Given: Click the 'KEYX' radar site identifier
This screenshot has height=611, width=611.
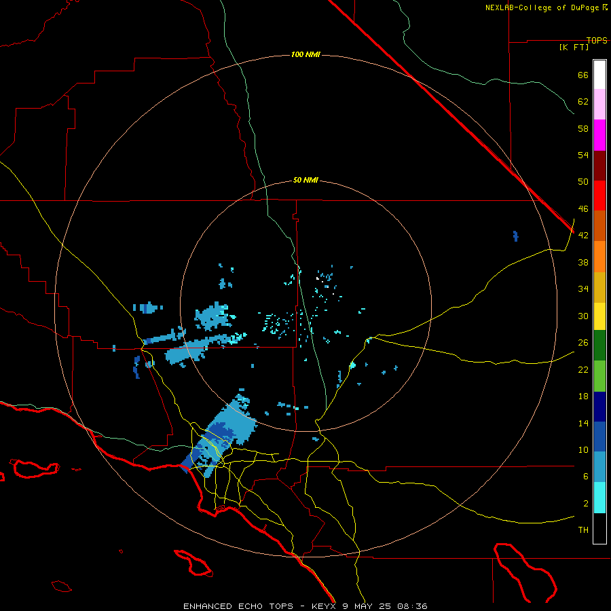Looking at the screenshot, I should (x=323, y=606).
